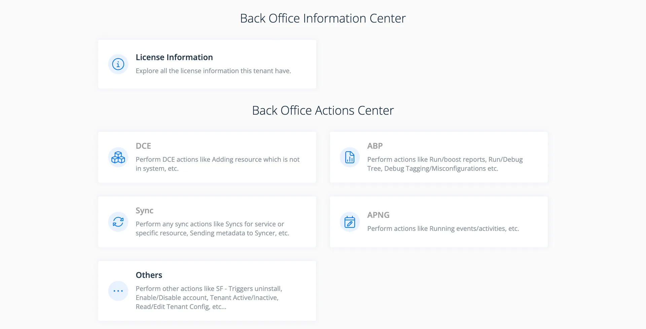Open the APNG card title
This screenshot has height=329, width=646.
click(x=378, y=215)
